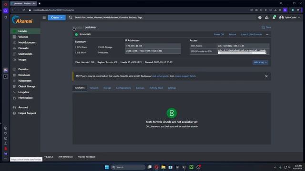305x171 pixels.
Task: Click the Windows taskbar search box
Action: tap(128, 167)
